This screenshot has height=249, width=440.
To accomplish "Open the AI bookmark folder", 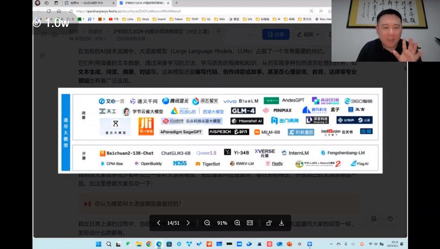I will point(276,19).
